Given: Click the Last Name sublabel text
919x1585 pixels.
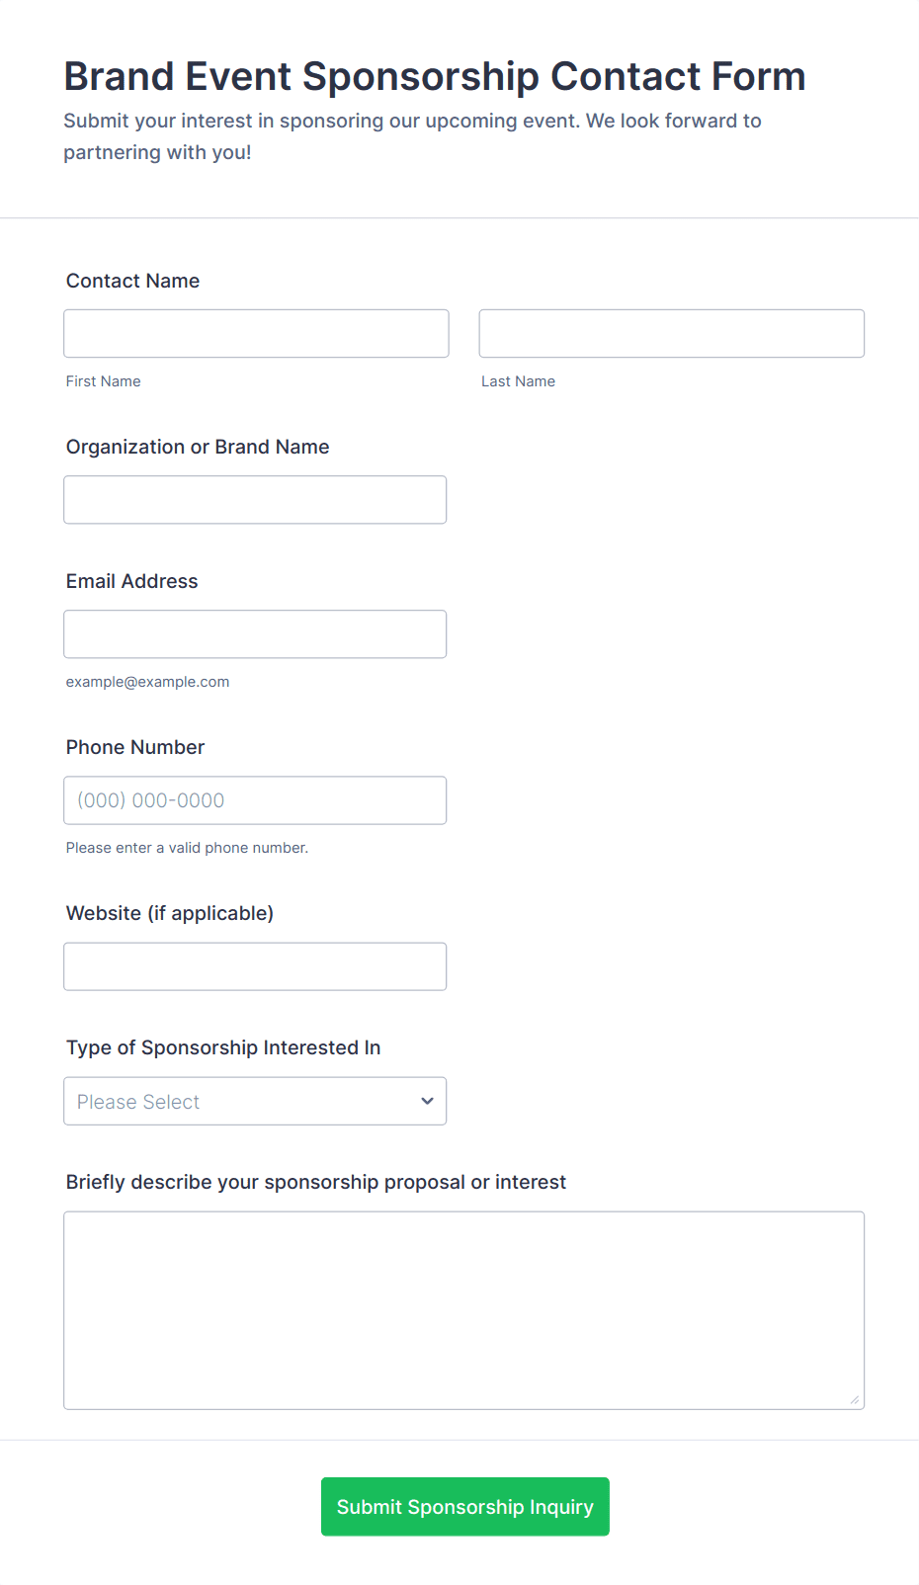Looking at the screenshot, I should [x=519, y=381].
